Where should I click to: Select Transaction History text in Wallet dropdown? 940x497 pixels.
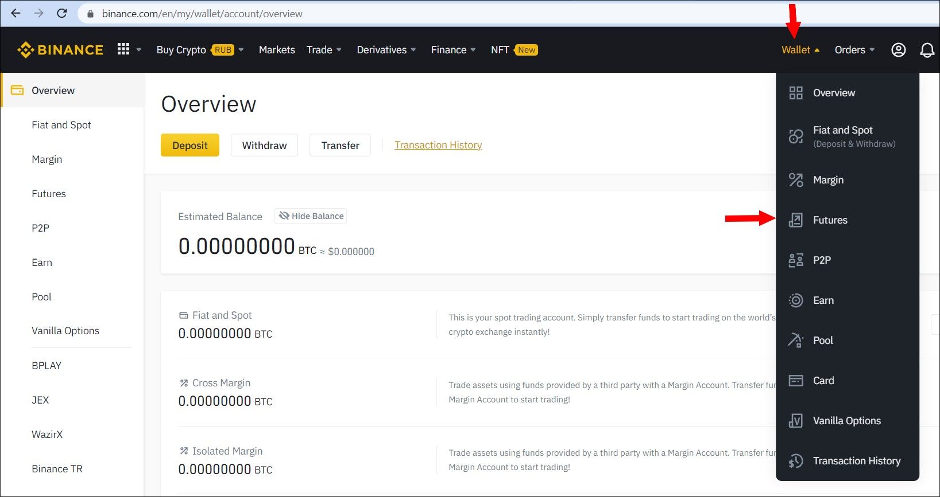(857, 461)
